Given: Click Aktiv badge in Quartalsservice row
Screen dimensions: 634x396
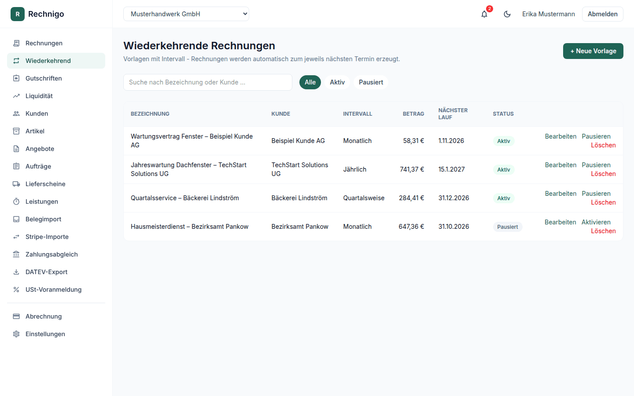Looking at the screenshot, I should click(504, 198).
